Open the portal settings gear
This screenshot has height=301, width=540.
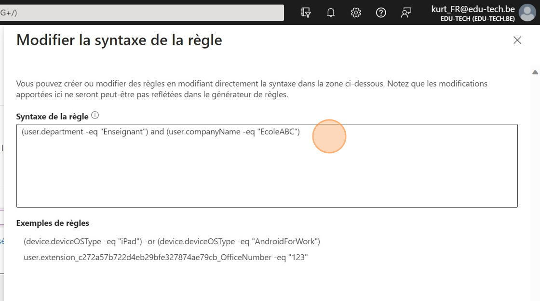click(x=356, y=13)
